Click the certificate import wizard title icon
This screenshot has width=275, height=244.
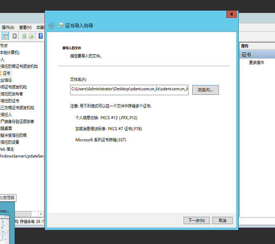61,26
